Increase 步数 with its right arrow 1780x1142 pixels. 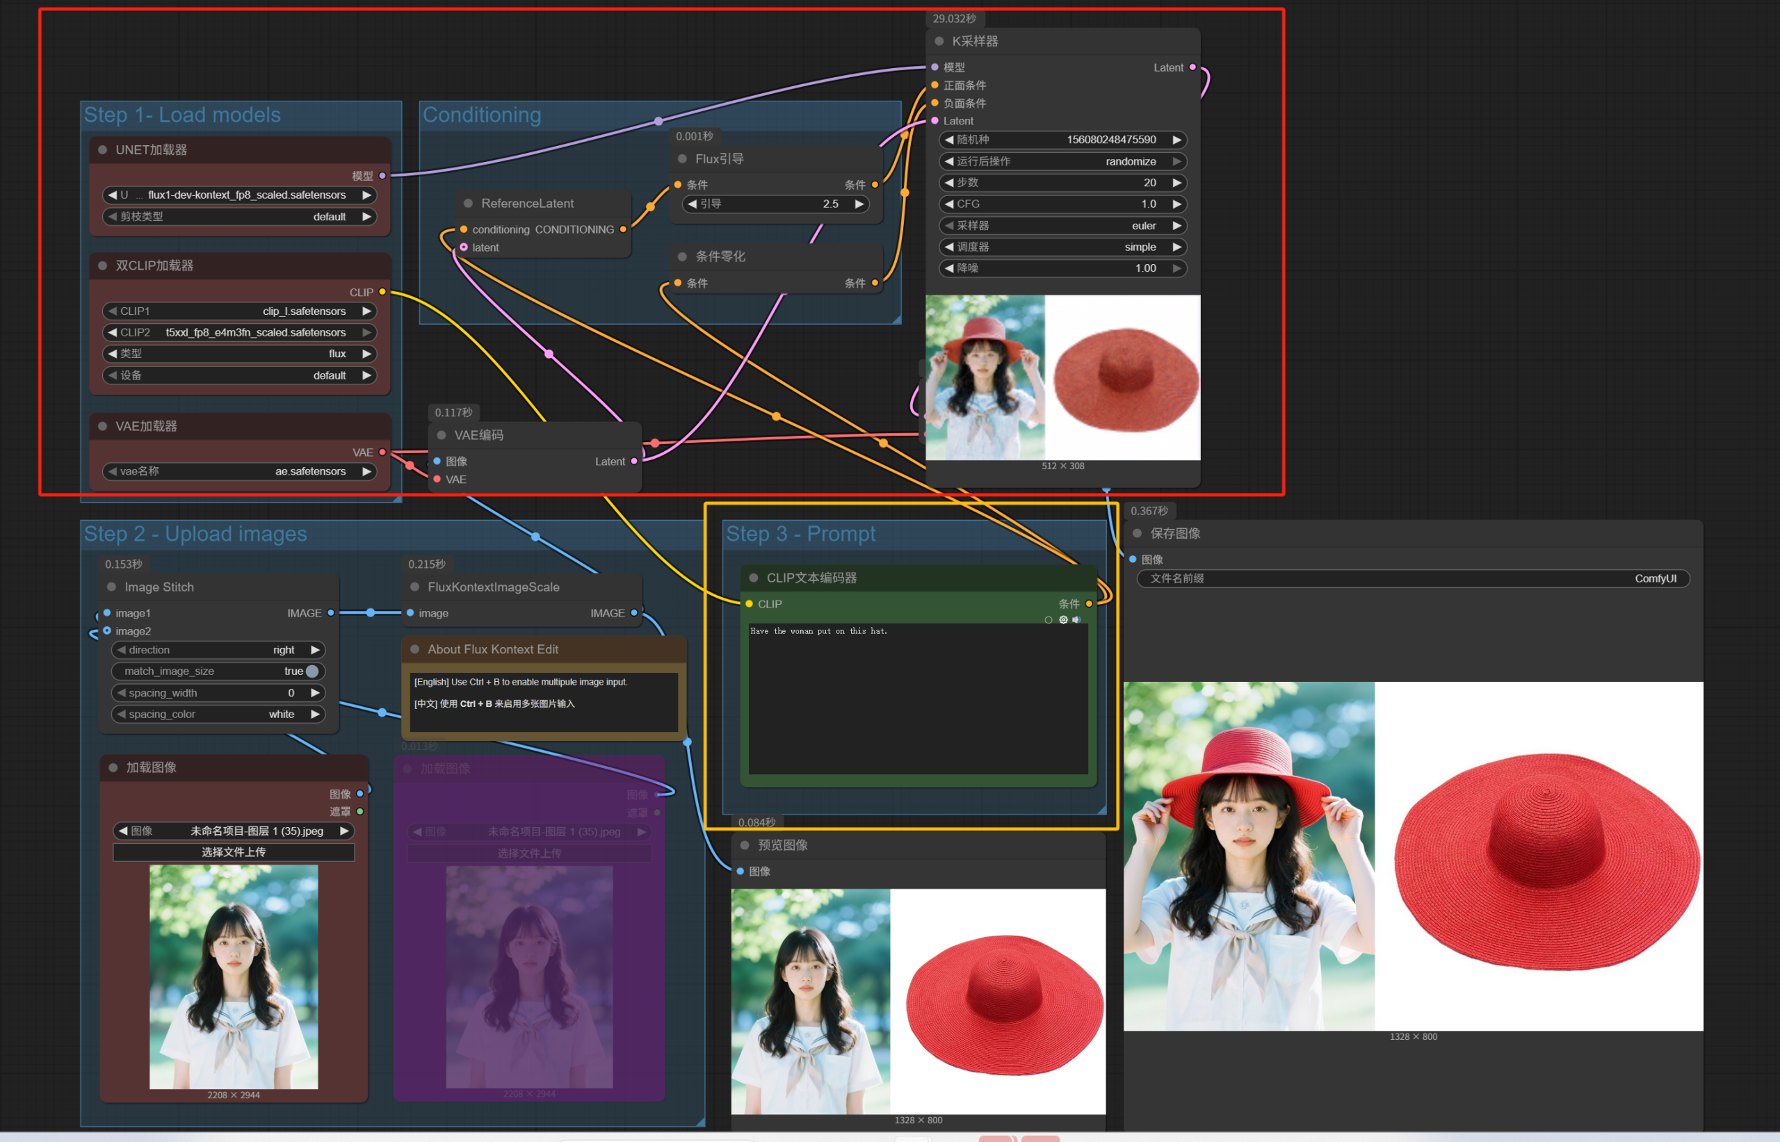click(1177, 182)
